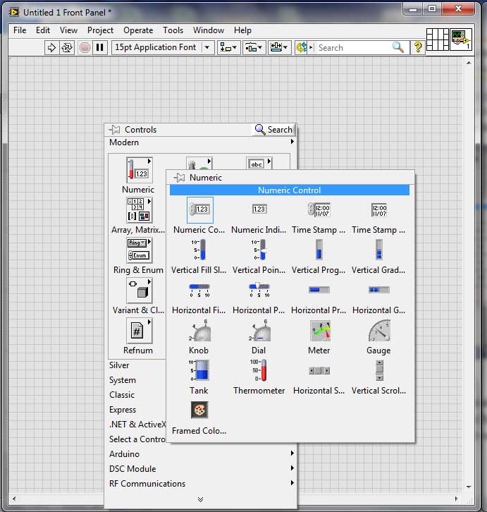The image size is (487, 512).
Task: Select the Tank control icon
Action: tap(199, 371)
